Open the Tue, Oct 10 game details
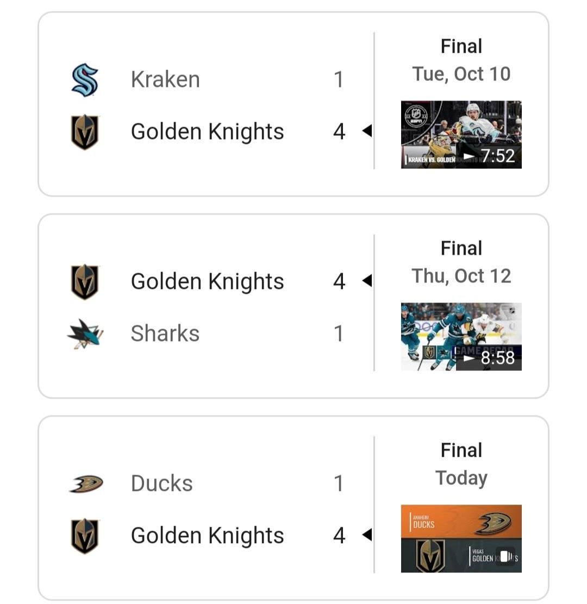The width and height of the screenshot is (587, 604). [461, 74]
